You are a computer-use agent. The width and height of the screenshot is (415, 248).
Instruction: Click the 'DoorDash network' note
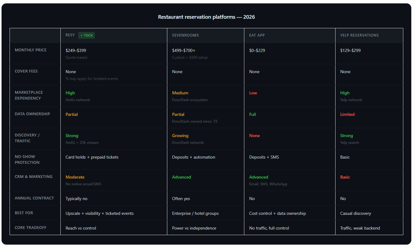pyautogui.click(x=188, y=143)
